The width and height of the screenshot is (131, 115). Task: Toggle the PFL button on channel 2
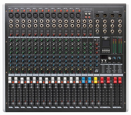click(x=19, y=103)
